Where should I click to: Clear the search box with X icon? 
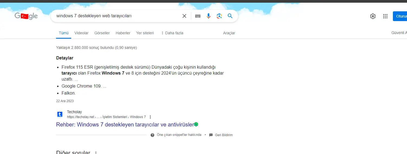tap(184, 16)
